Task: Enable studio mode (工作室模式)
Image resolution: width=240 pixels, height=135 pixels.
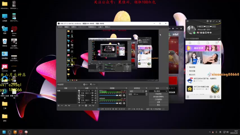Action: pyautogui.click(x=158, y=99)
